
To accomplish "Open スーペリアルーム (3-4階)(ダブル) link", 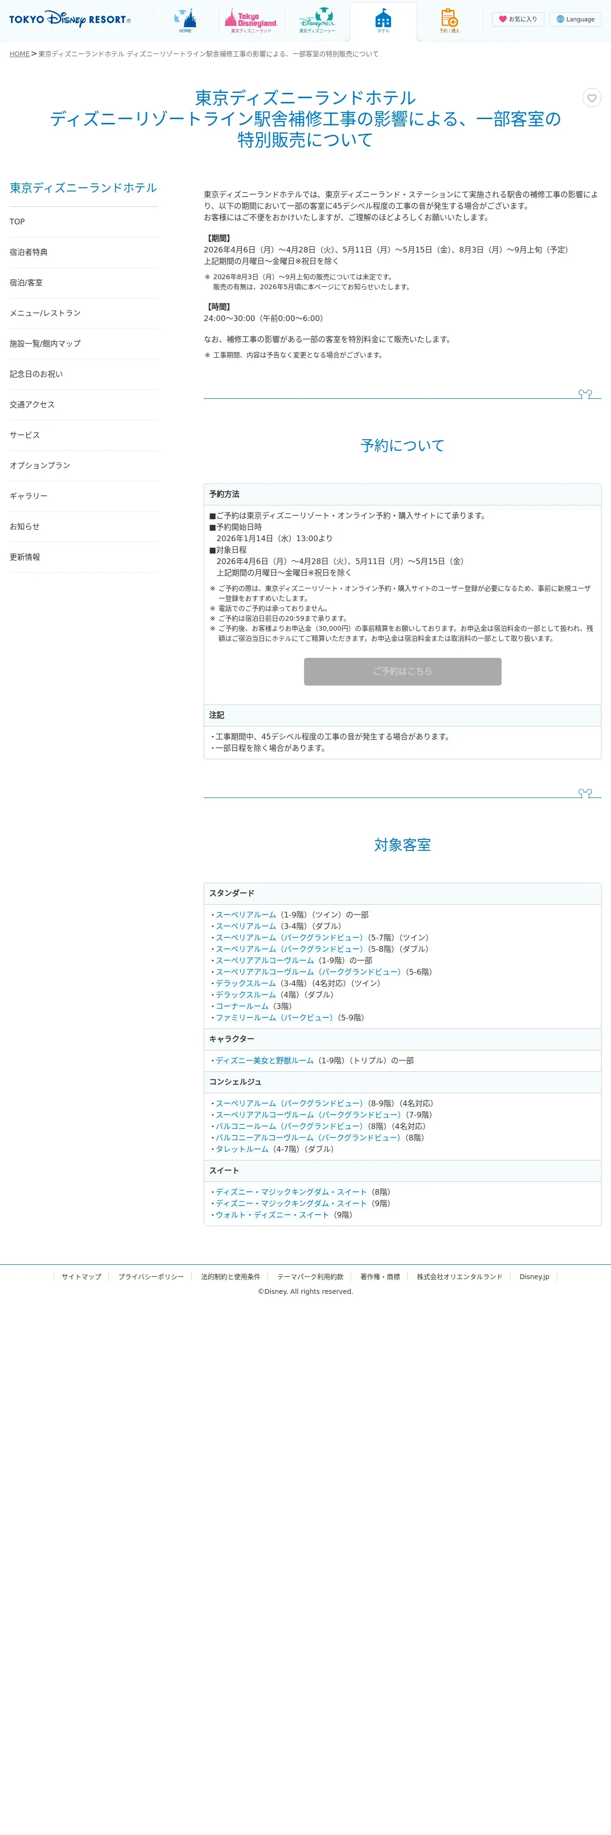I will tap(246, 926).
